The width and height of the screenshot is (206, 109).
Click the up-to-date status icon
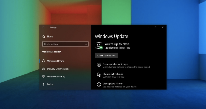point(99,45)
